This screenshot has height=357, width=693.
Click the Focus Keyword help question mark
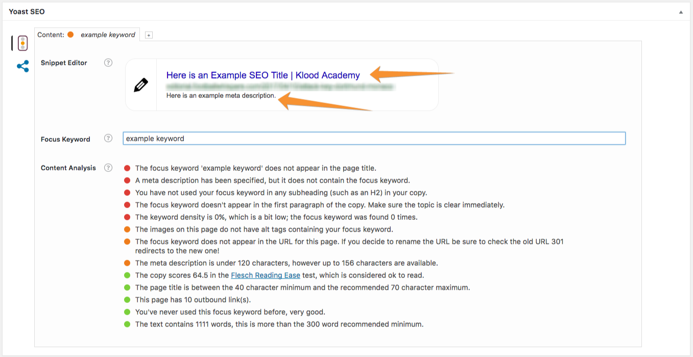point(108,138)
